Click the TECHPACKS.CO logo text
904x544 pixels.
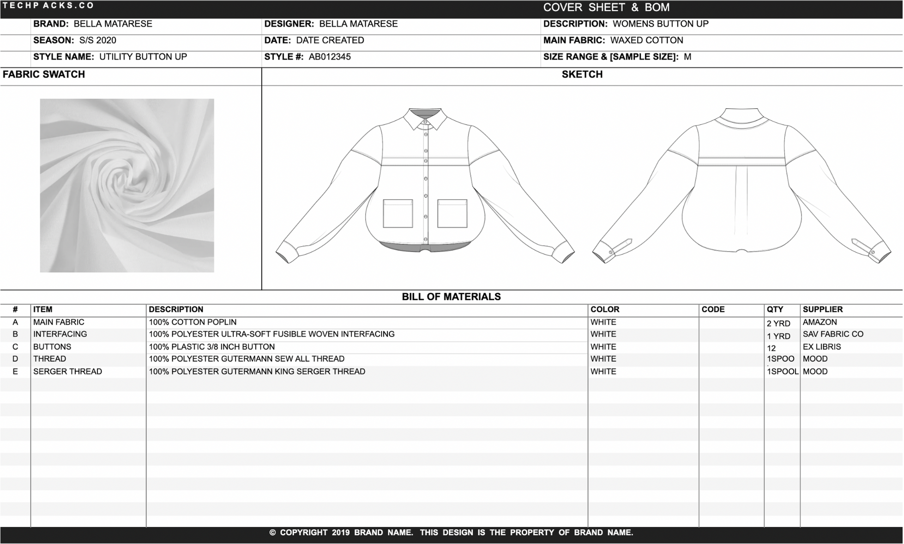tap(48, 6)
